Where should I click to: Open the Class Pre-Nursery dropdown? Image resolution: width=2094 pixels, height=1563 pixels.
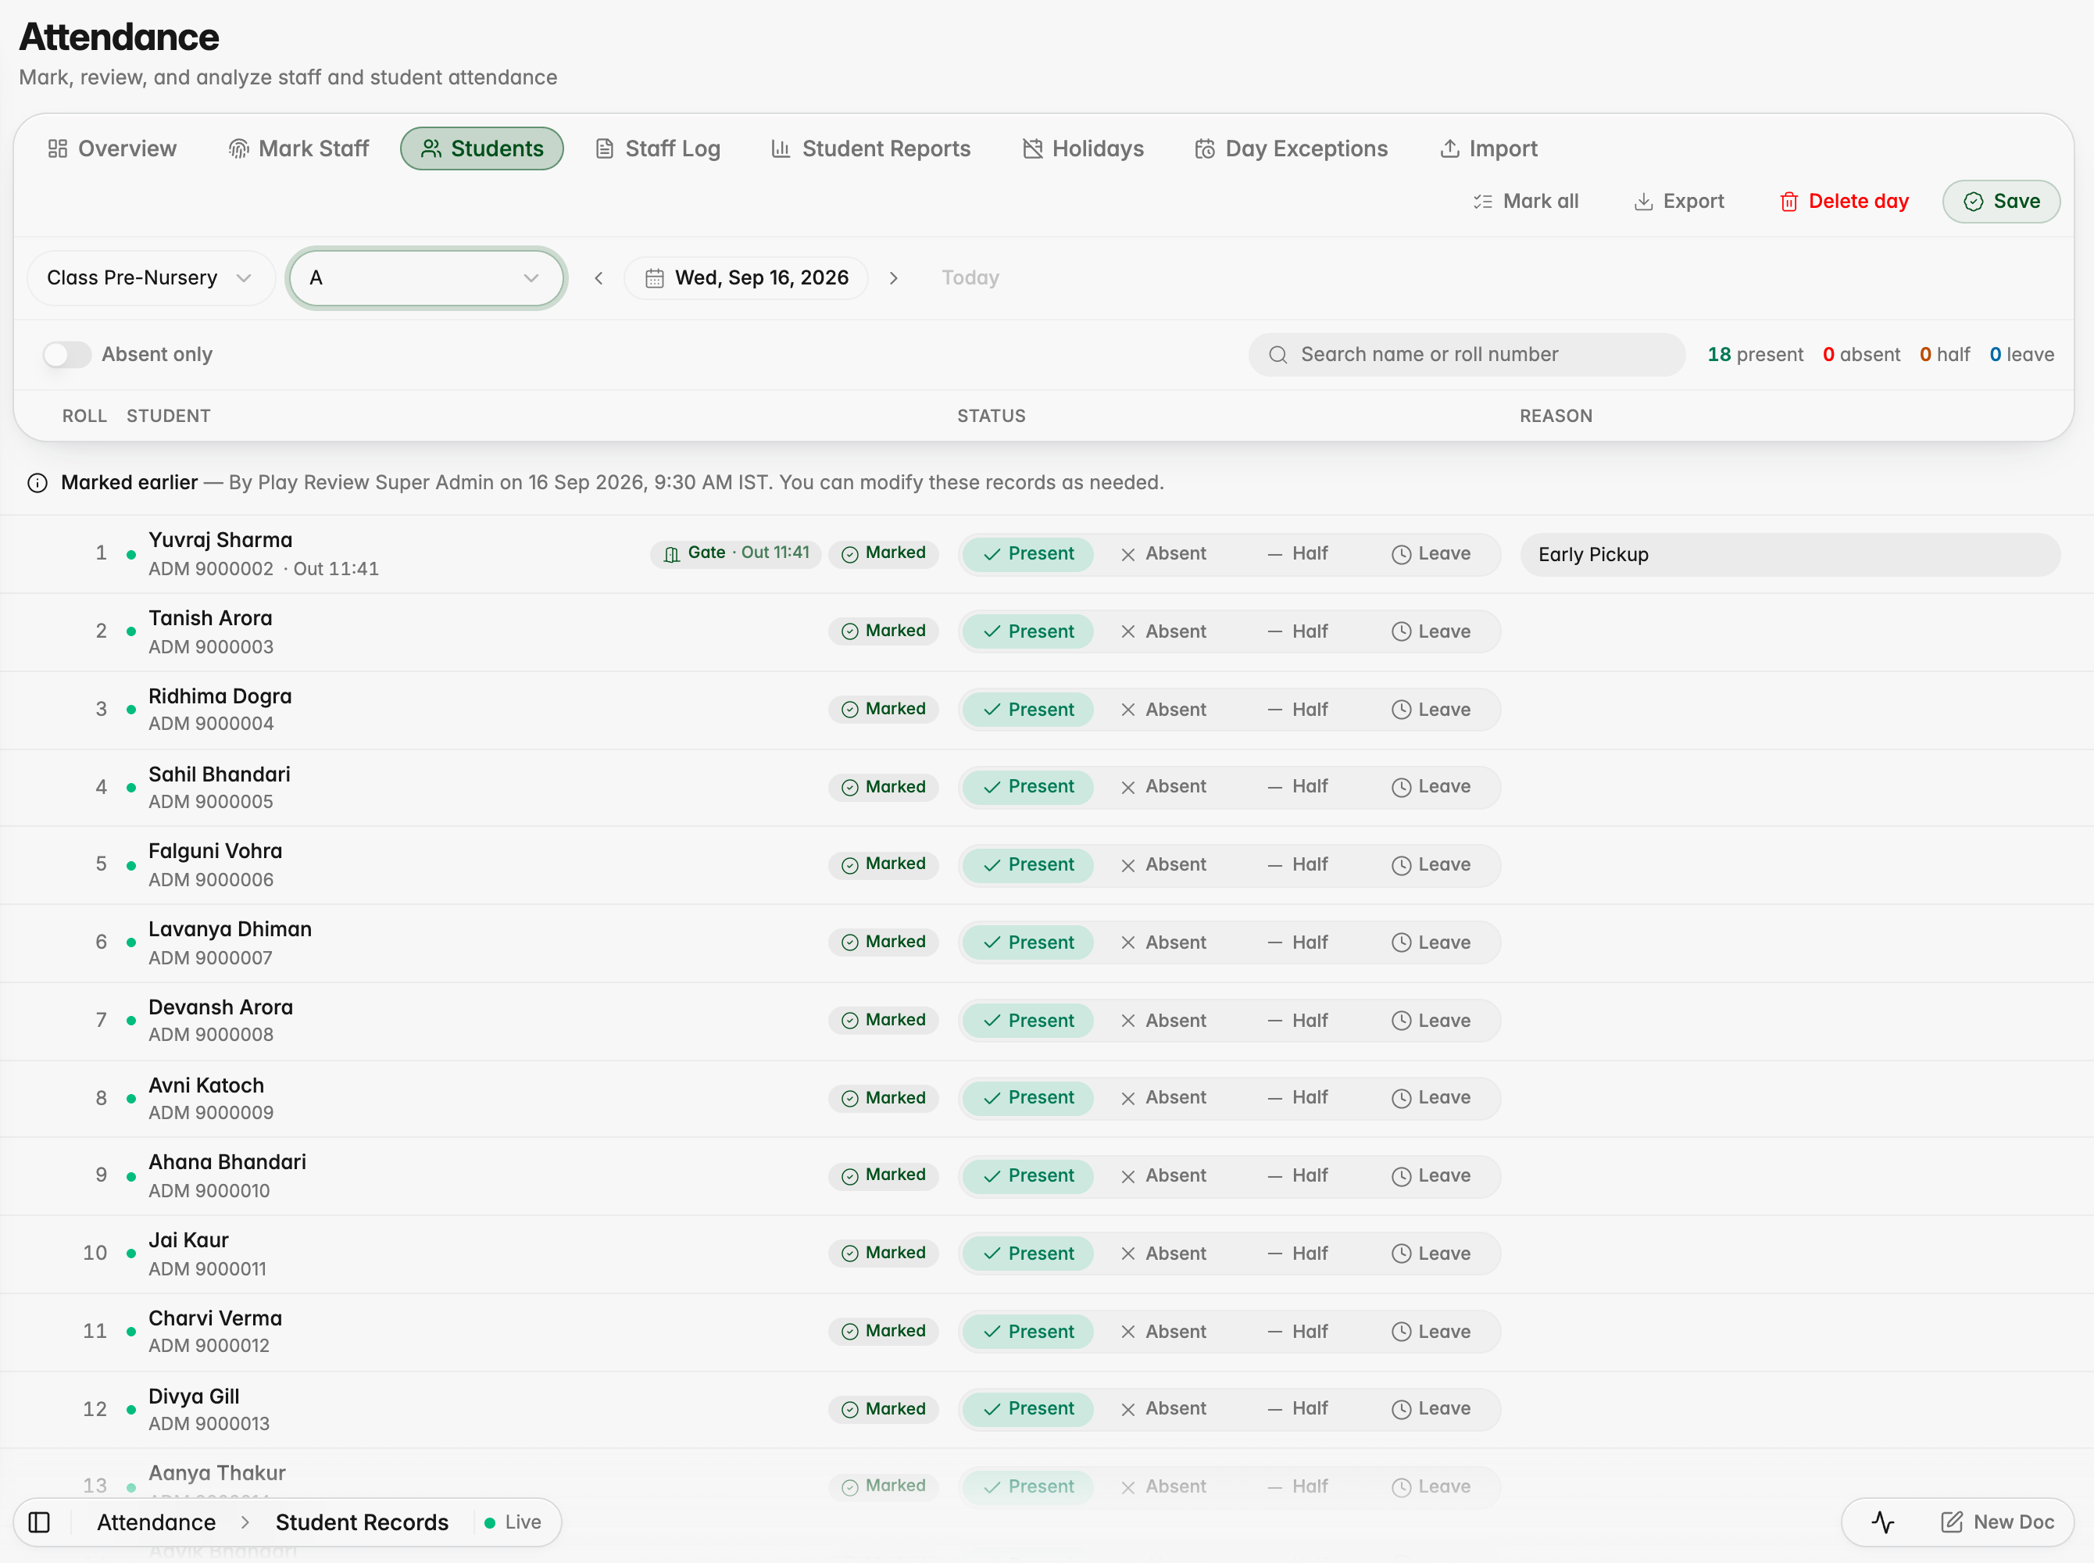click(150, 278)
